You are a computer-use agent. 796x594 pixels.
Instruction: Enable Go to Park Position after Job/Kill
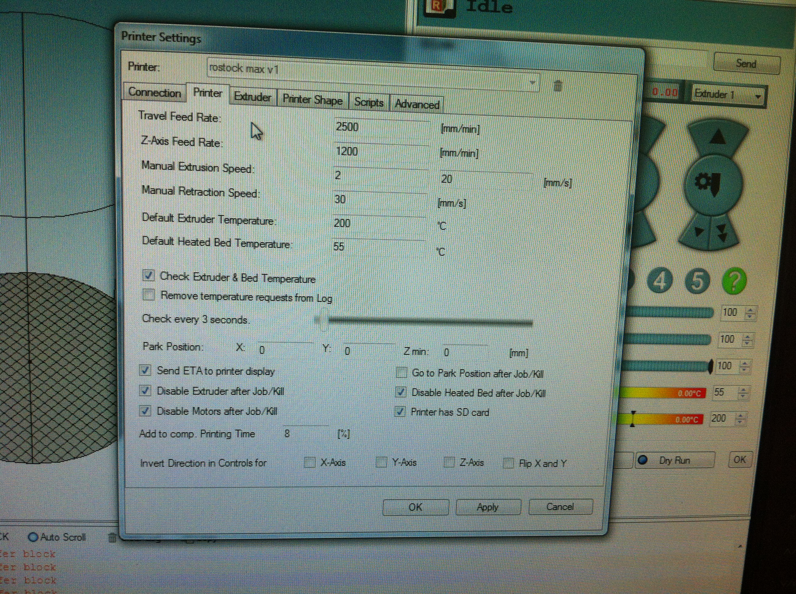[x=401, y=372]
